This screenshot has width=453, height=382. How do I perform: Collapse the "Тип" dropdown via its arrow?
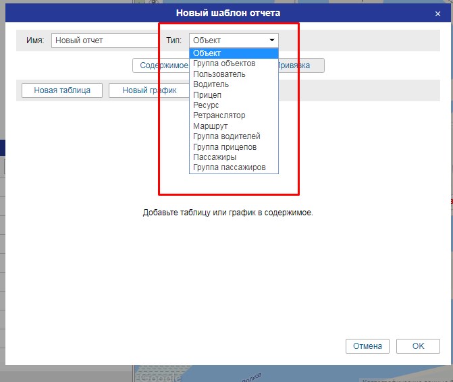pyautogui.click(x=271, y=40)
